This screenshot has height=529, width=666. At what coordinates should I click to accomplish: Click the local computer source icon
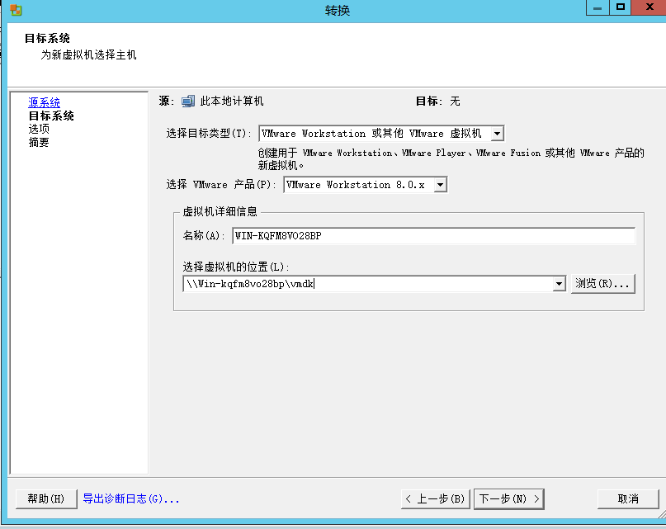click(187, 102)
